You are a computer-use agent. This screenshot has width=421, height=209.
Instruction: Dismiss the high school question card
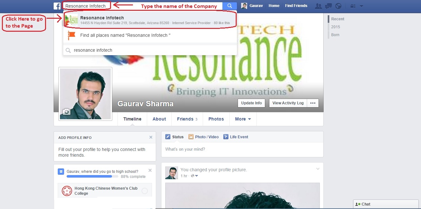150,170
